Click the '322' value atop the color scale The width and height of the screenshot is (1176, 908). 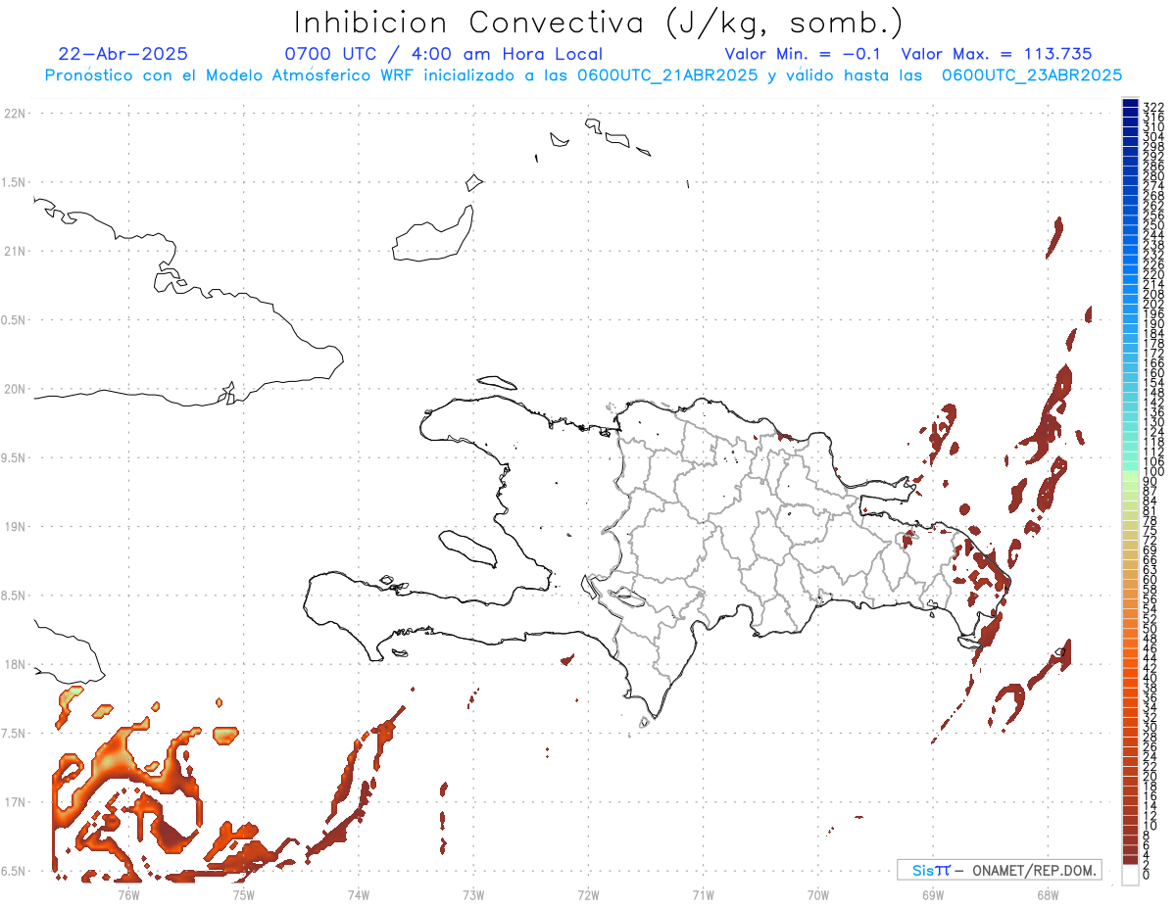pyautogui.click(x=1153, y=106)
